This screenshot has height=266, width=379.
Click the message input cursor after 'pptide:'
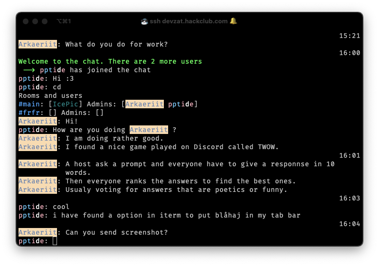[x=55, y=241]
